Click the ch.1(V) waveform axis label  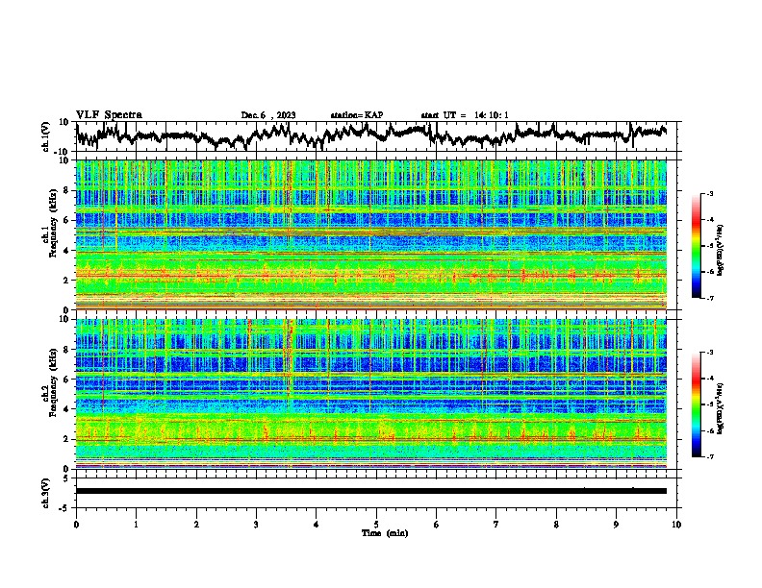[46, 136]
